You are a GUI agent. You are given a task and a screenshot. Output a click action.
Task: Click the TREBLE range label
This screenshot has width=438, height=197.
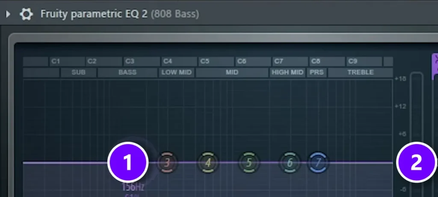click(x=360, y=72)
